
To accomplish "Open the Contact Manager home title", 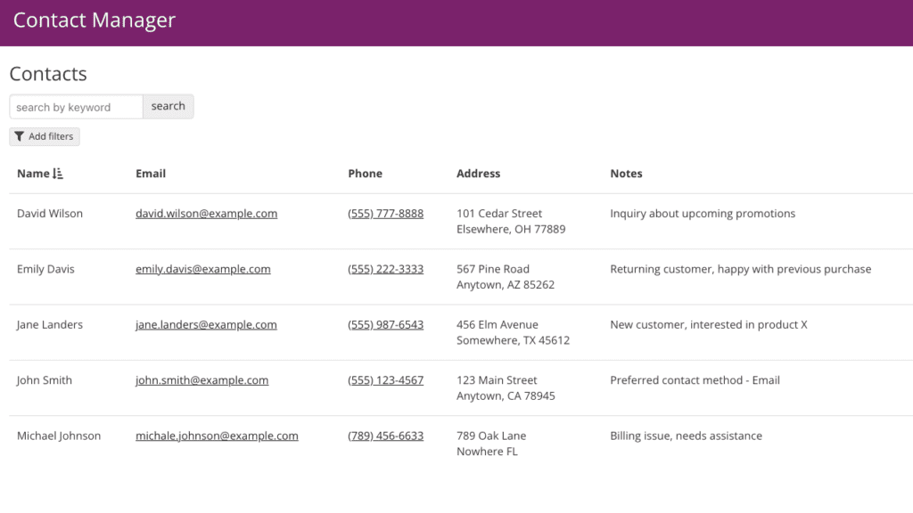I will click(95, 20).
